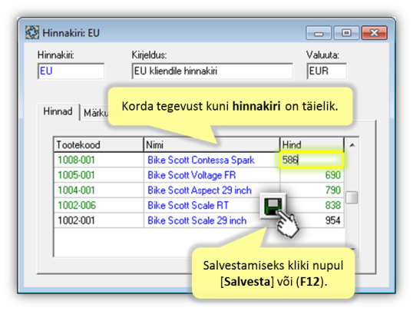Click Bike Scott Contessa Spark name
Screen dimensions: 413x311
(x=201, y=160)
